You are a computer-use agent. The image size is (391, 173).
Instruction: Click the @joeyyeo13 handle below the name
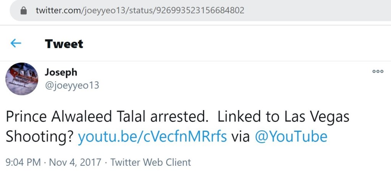tap(72, 85)
